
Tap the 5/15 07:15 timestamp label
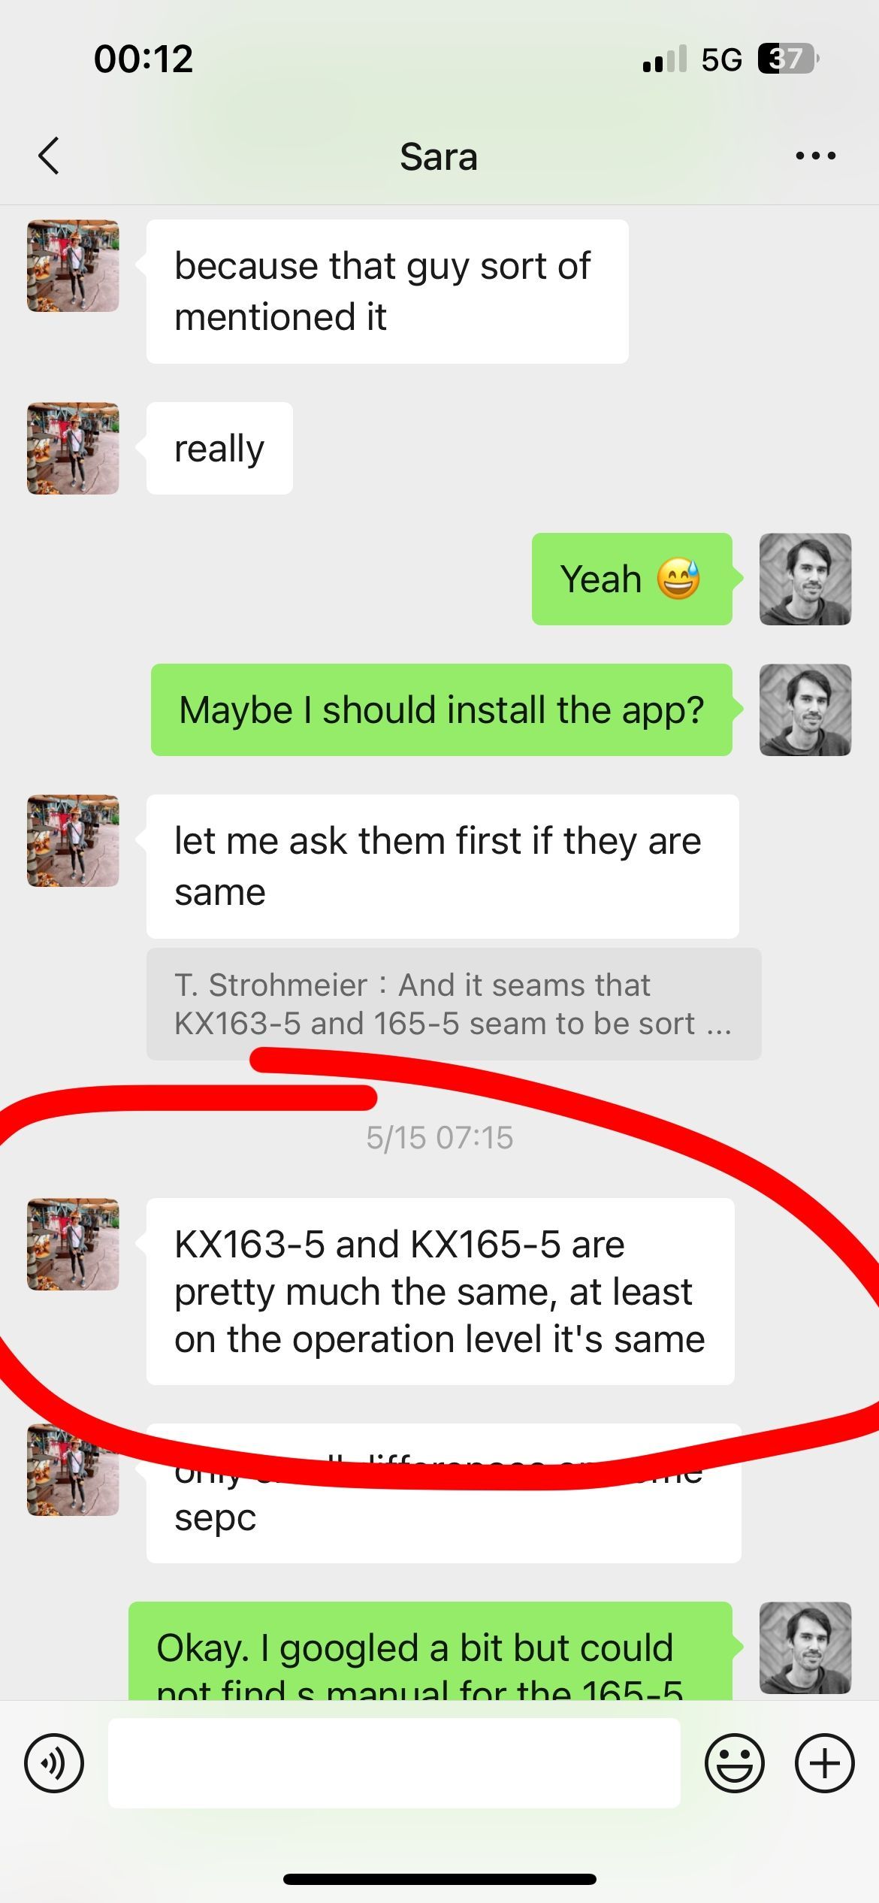pyautogui.click(x=439, y=1138)
